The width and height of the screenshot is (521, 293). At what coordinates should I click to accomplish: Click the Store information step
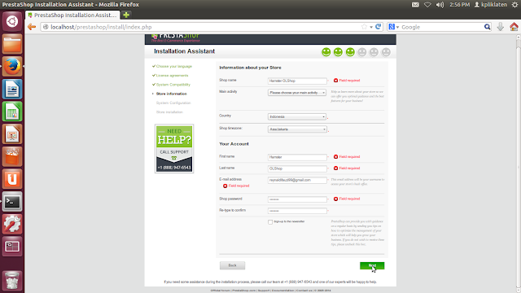point(172,94)
